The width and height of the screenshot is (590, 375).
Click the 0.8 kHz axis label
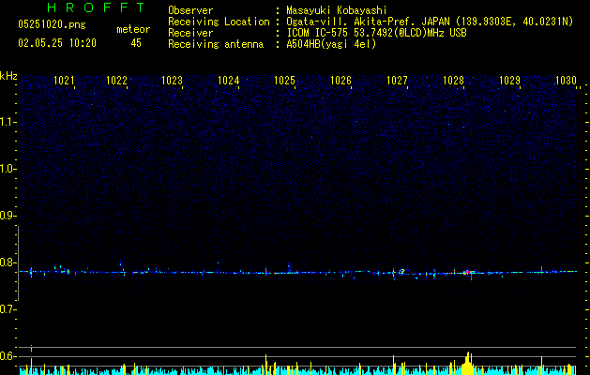[x=8, y=262]
